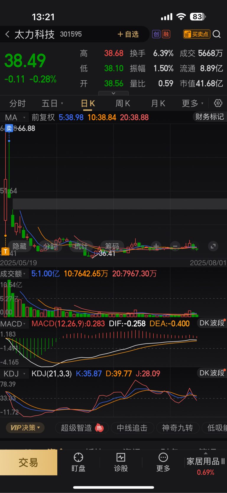Expand 家居用品Ⅱ sector panel arrow

coord(205,453)
